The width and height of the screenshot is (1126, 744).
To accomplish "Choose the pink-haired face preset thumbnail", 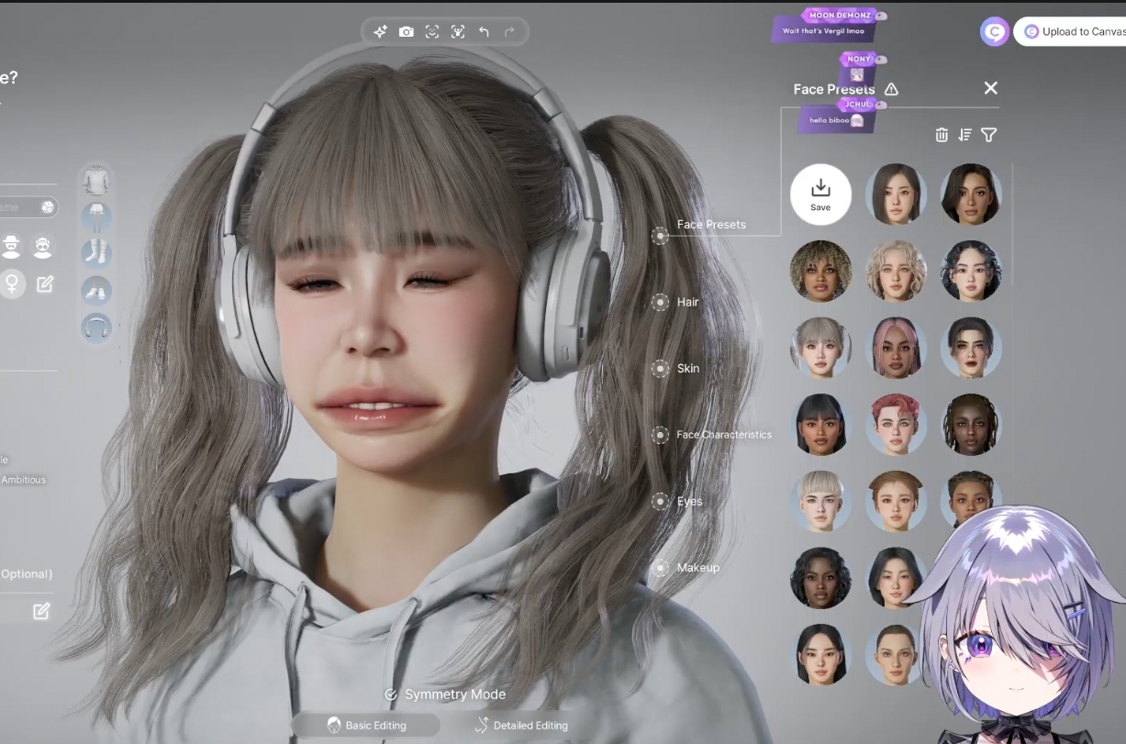I will (x=896, y=348).
